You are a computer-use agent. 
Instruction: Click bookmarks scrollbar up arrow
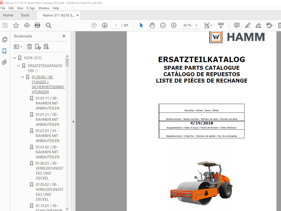67,56
